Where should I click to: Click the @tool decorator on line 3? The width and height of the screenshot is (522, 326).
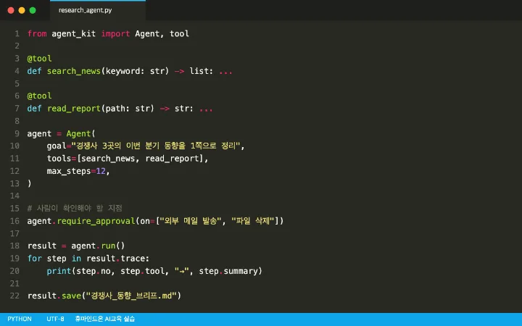pos(39,59)
